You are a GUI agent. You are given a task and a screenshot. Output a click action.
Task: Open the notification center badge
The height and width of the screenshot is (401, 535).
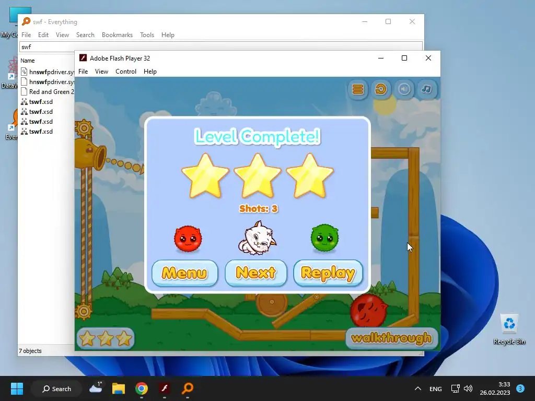[520, 388]
